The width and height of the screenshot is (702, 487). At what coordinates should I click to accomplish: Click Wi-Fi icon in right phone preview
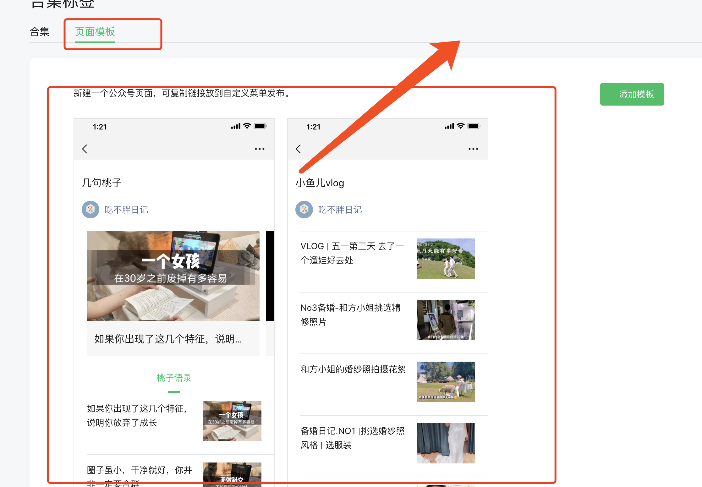pyautogui.click(x=461, y=126)
